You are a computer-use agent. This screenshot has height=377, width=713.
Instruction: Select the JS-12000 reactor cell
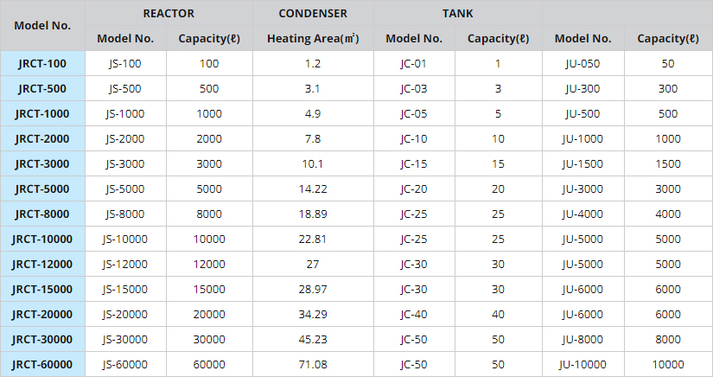click(125, 264)
